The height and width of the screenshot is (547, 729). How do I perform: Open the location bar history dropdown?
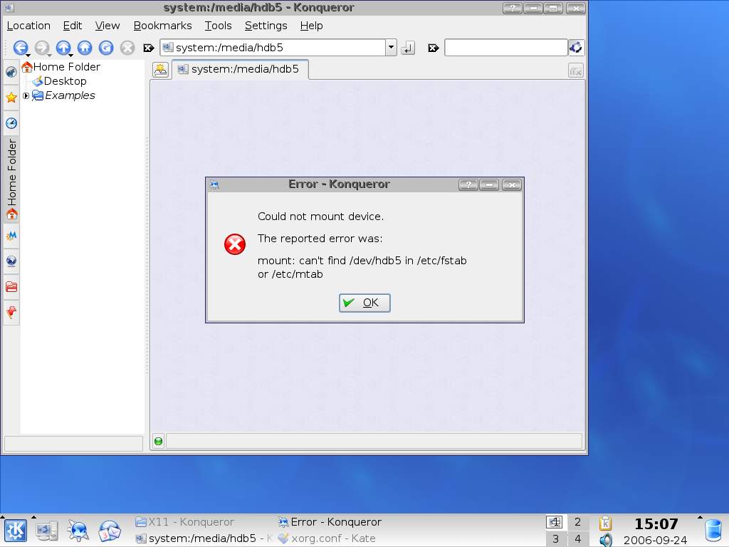tap(391, 48)
